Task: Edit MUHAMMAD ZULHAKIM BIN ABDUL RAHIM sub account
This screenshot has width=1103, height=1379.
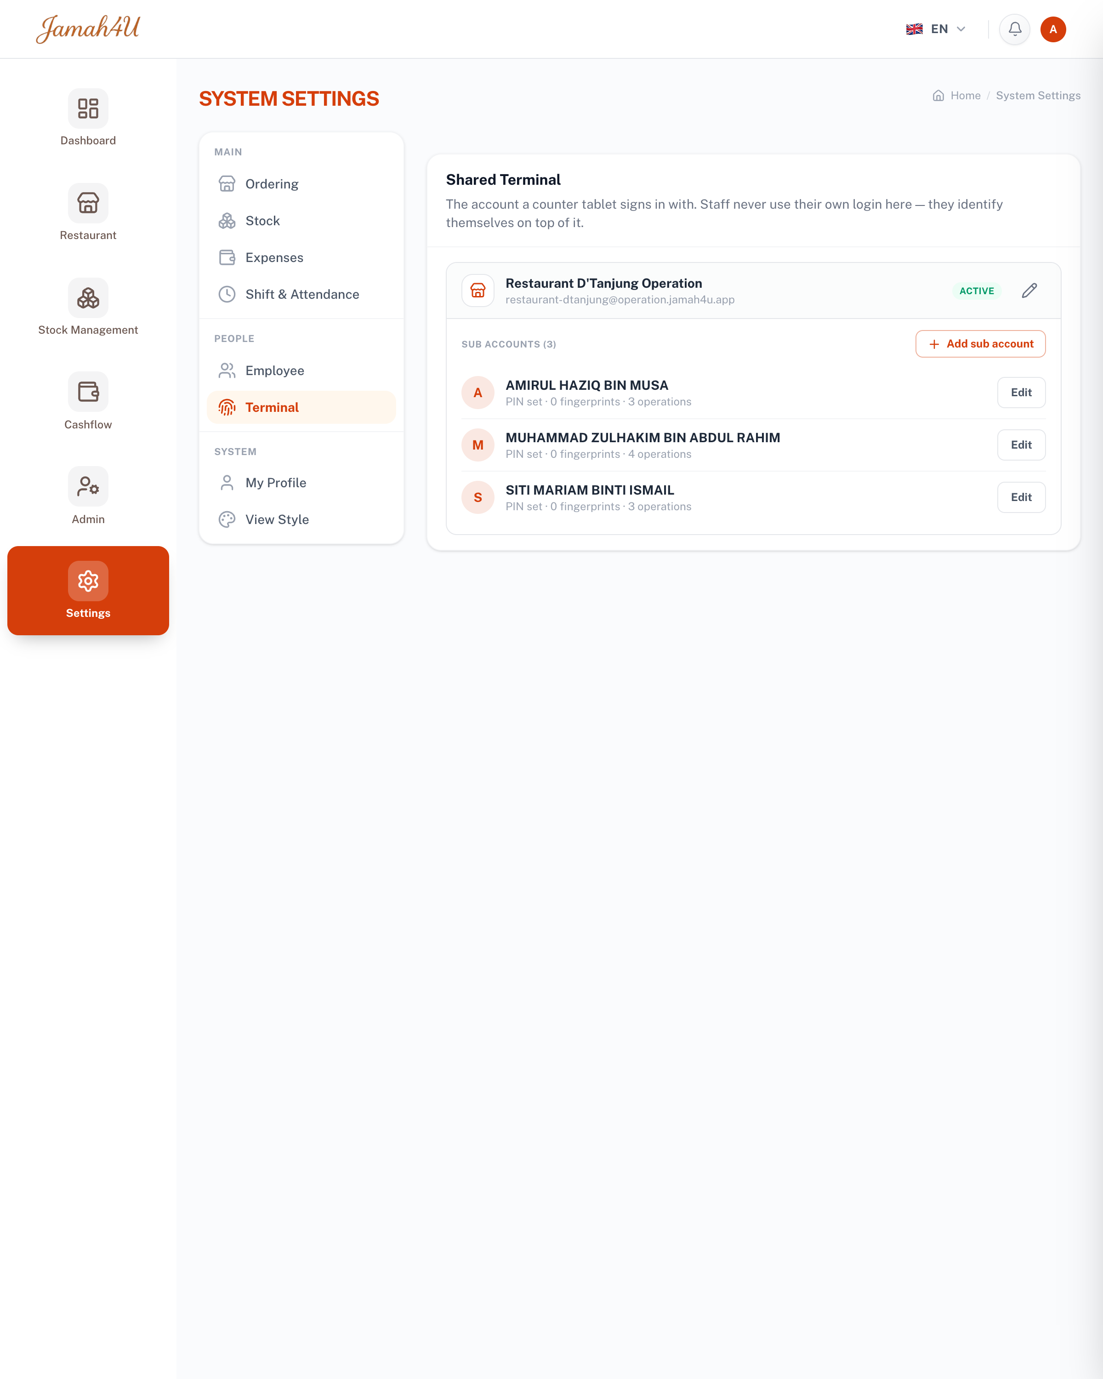Action: click(x=1021, y=445)
